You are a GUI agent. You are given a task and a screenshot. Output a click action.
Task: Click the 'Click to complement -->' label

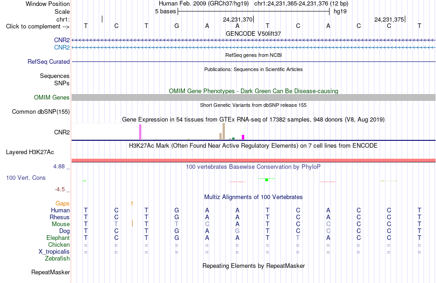tap(38, 27)
